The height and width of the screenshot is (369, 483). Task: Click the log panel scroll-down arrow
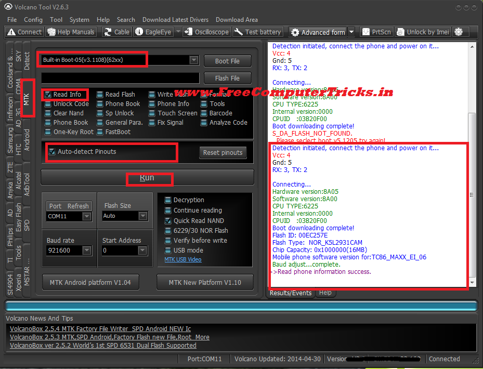[x=472, y=282]
